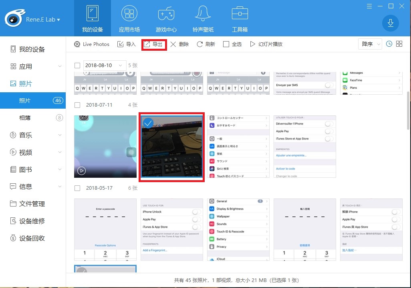Click the 2018-05-17 date label
The height and width of the screenshot is (288, 411).
coord(99,188)
